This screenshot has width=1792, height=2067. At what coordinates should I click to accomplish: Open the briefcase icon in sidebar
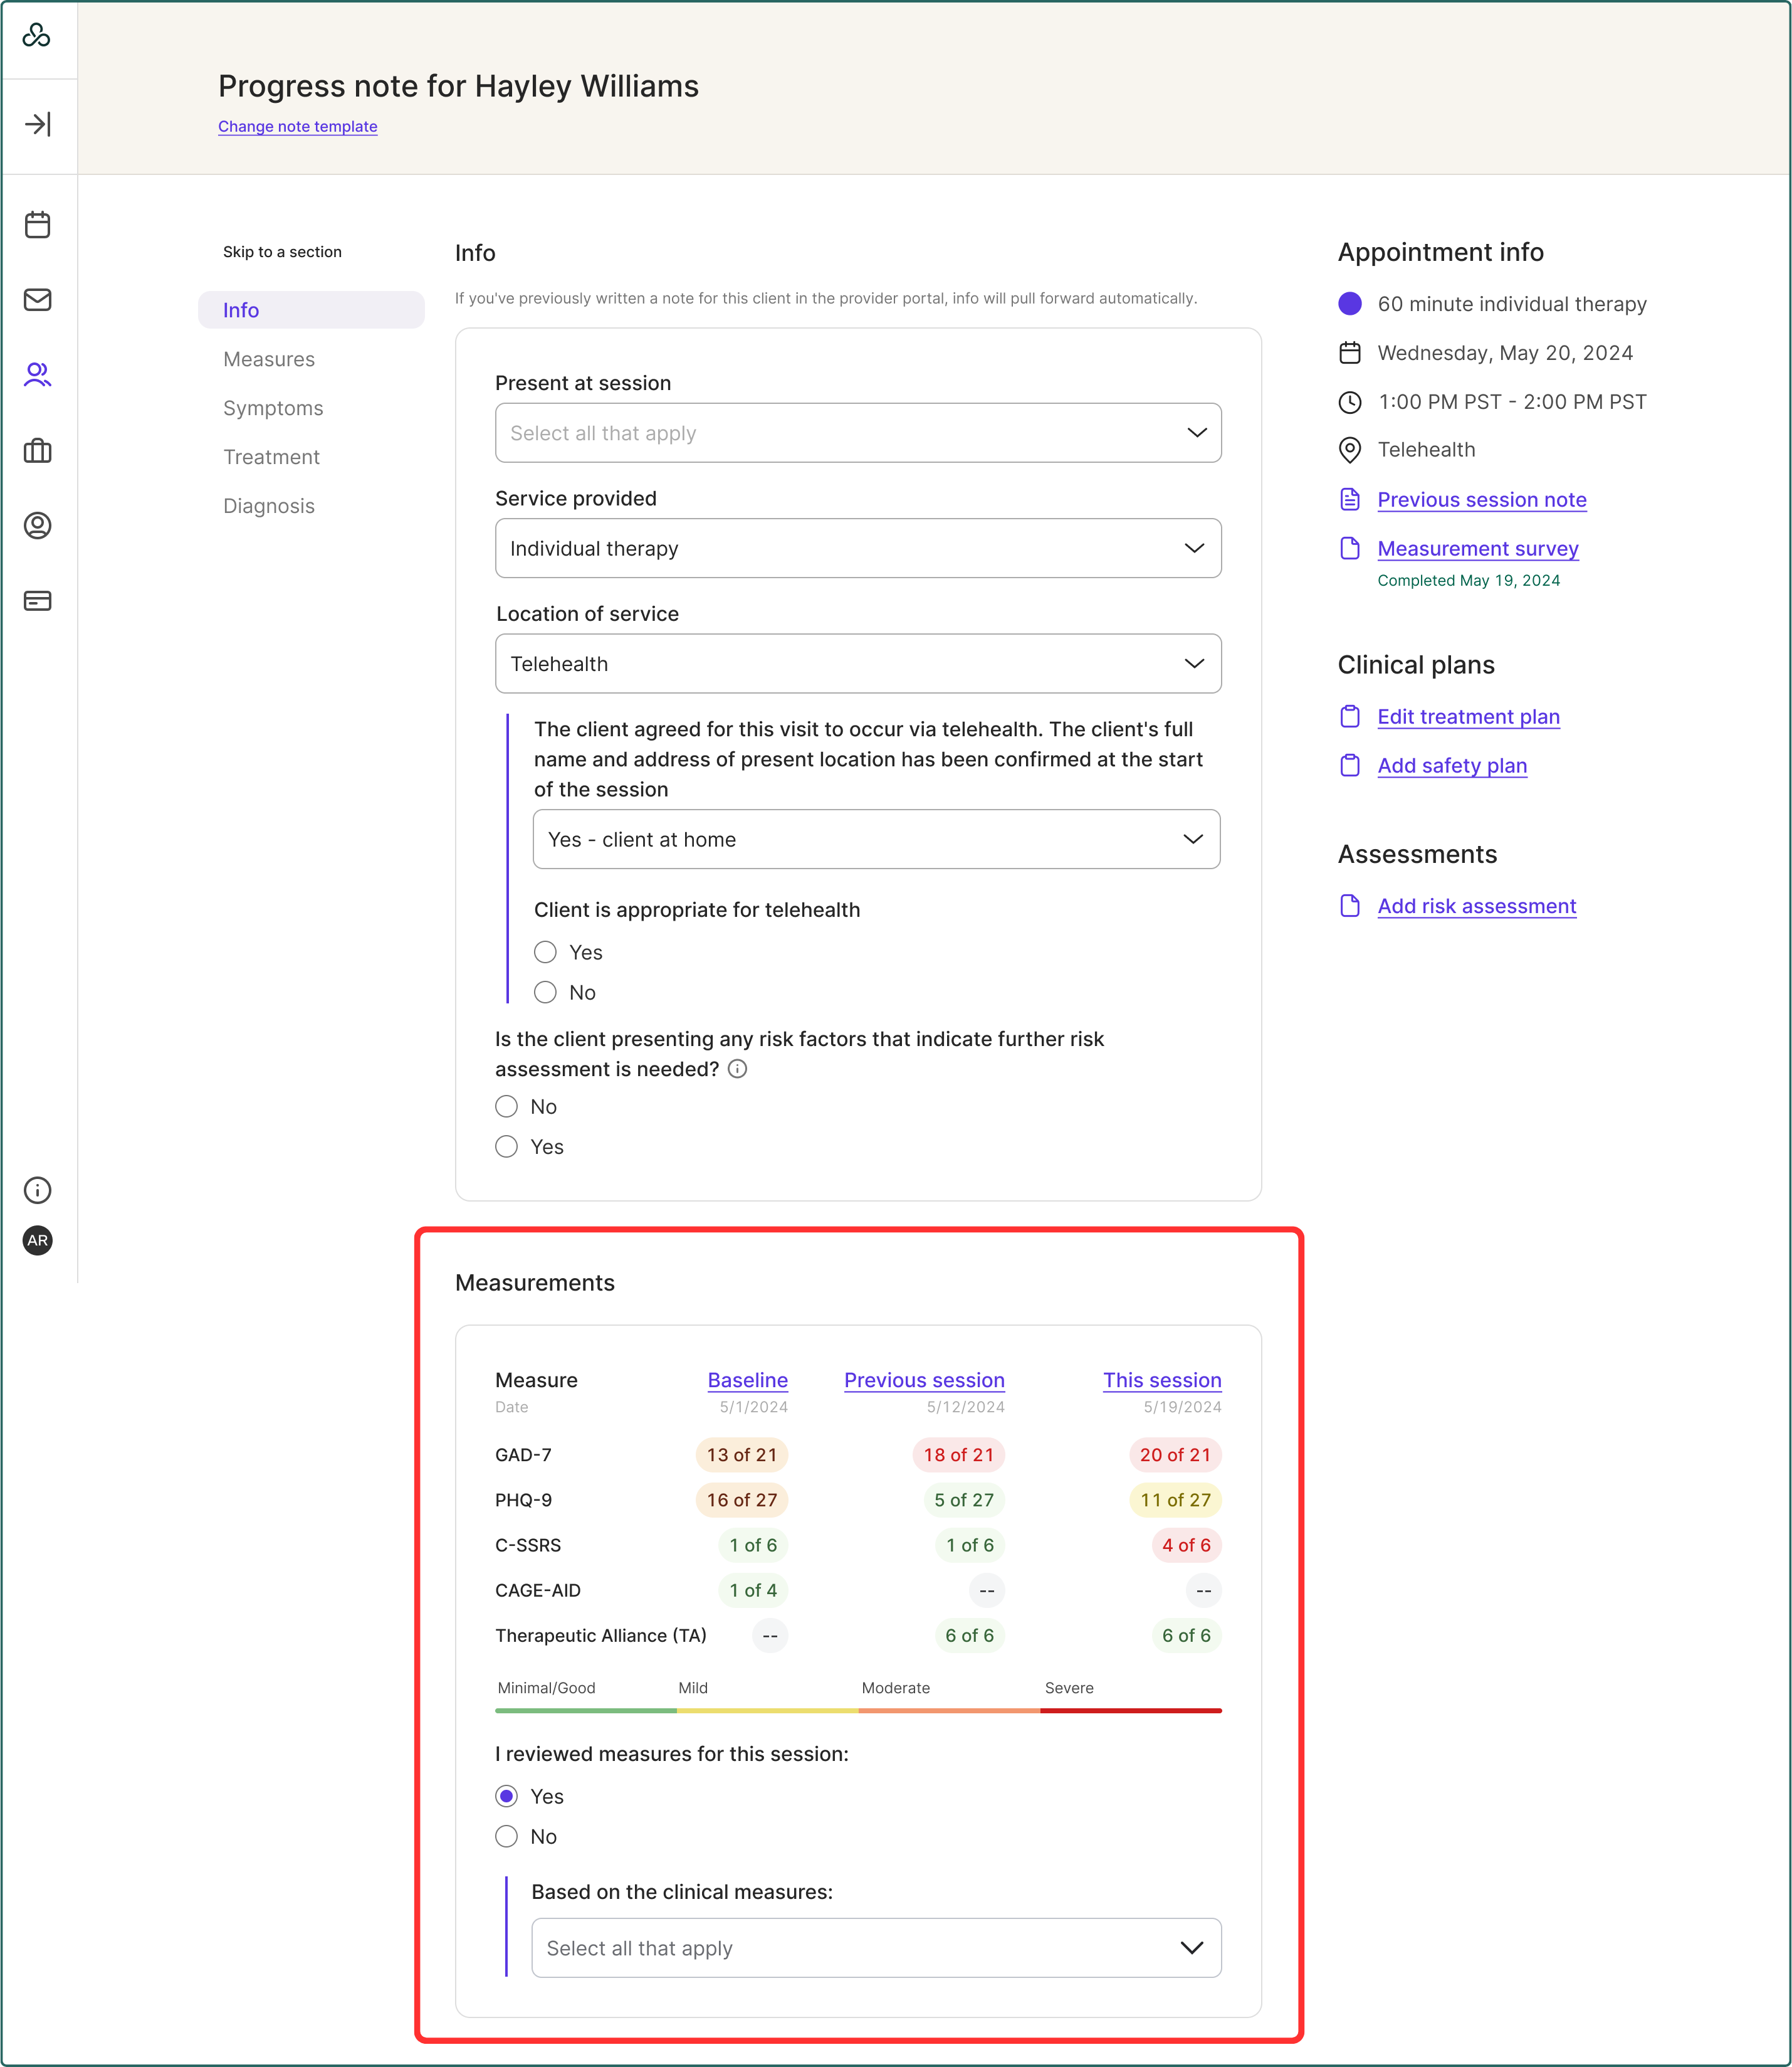[x=37, y=450]
